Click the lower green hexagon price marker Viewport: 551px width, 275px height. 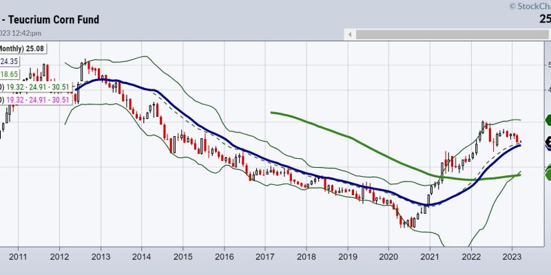pos(547,172)
